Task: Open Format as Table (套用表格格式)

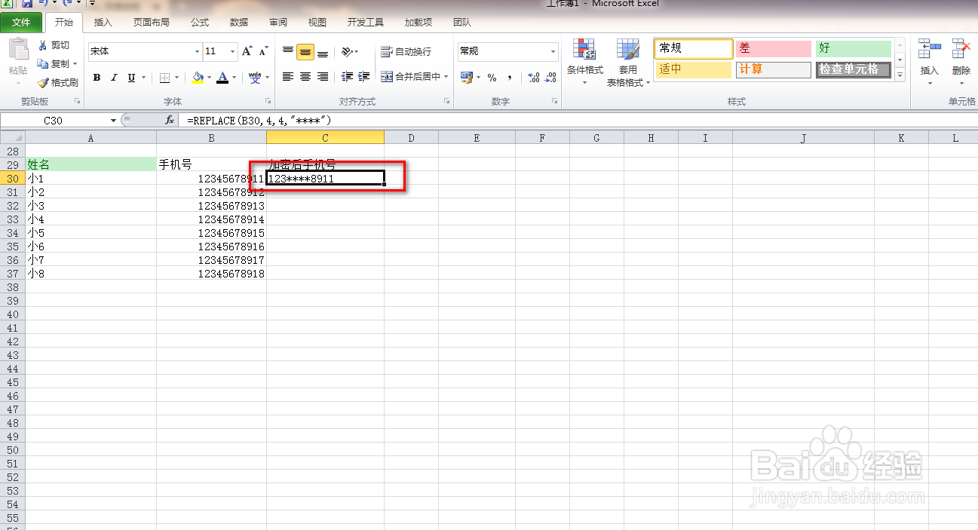Action: tap(629, 63)
